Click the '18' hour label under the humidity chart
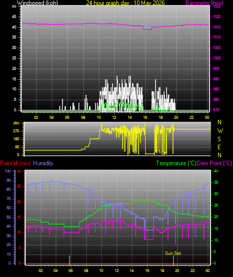 click(162, 271)
